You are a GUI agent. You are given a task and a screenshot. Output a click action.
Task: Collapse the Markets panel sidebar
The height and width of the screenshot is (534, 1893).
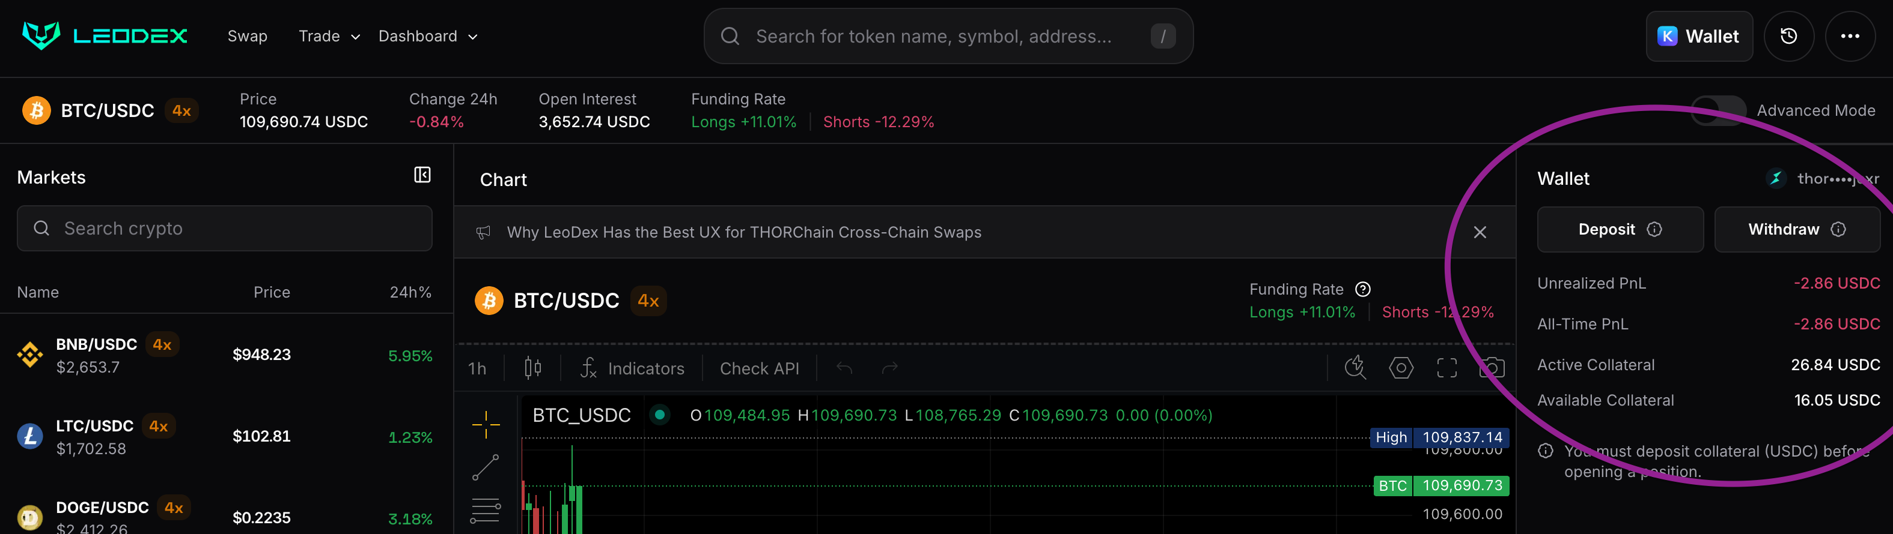click(422, 175)
